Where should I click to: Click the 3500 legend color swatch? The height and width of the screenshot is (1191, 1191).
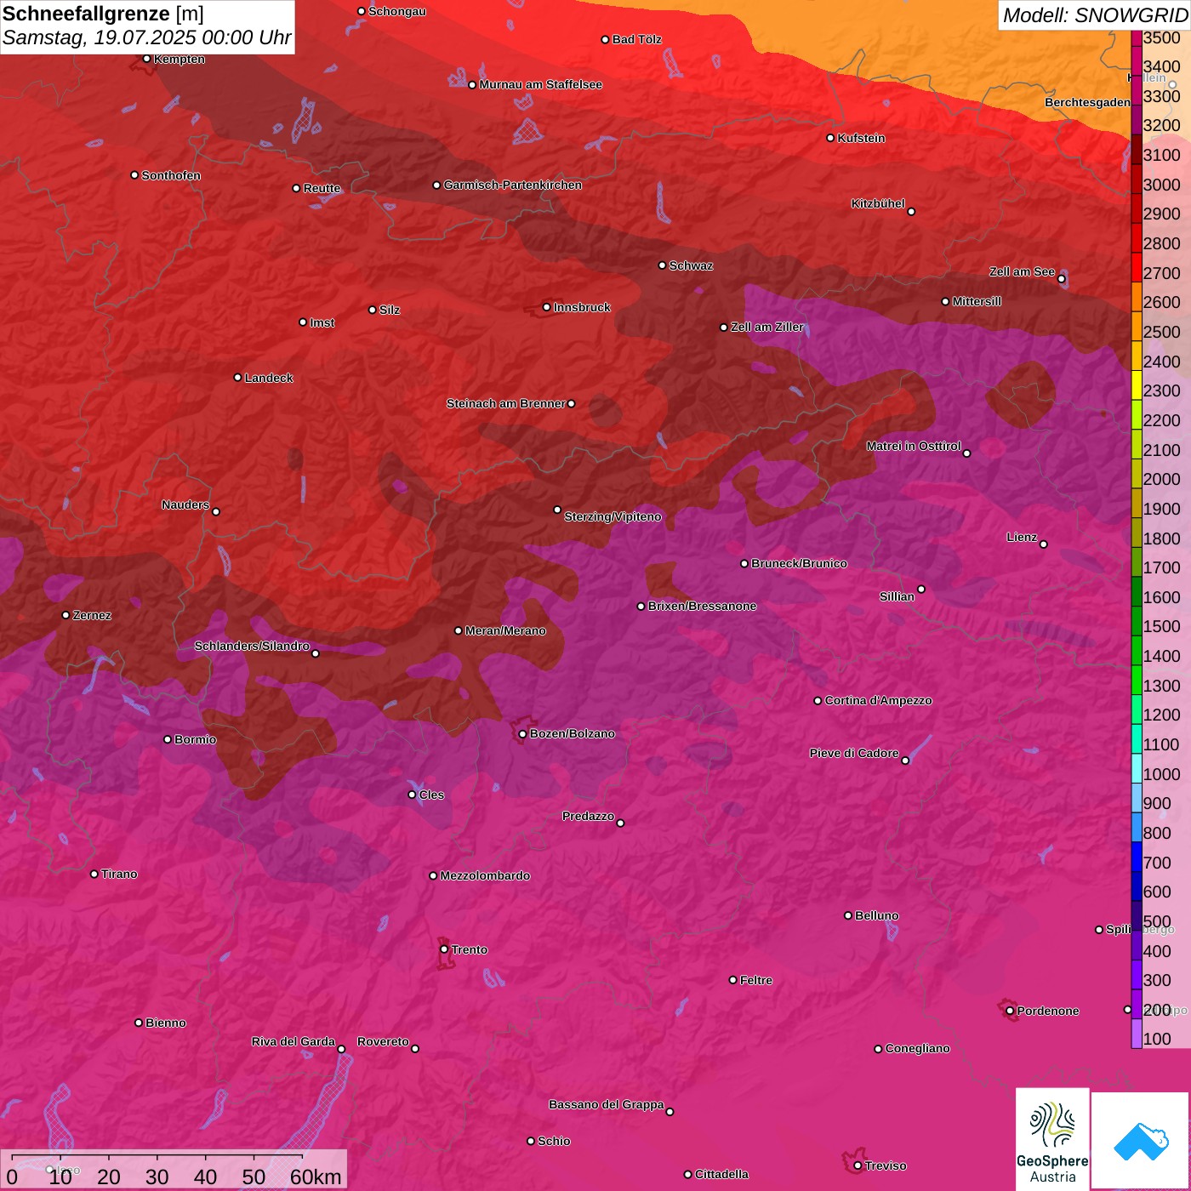[1136, 38]
